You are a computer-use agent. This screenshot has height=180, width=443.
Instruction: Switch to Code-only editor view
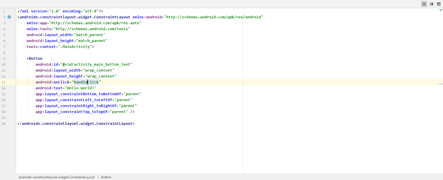pyautogui.click(x=424, y=4)
